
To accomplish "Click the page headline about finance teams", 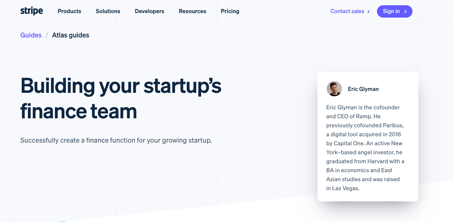I will tap(120, 98).
